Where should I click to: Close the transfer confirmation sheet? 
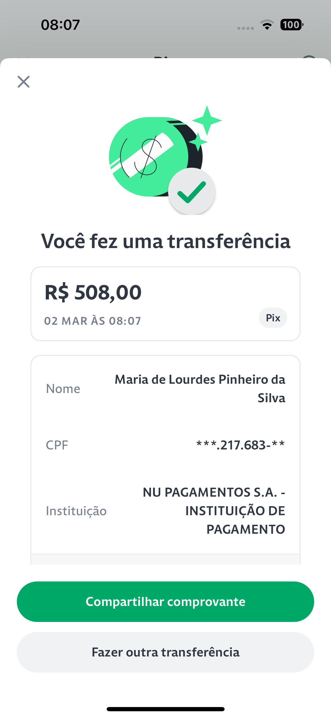24,82
